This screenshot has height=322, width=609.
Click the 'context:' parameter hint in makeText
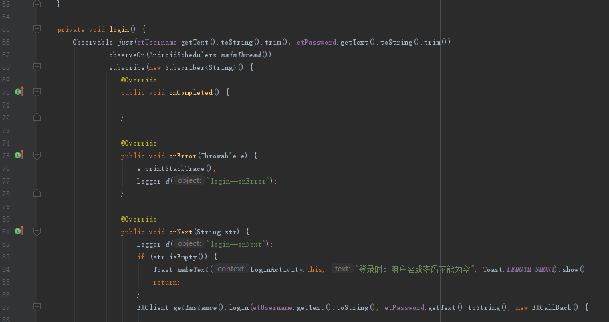pos(231,269)
